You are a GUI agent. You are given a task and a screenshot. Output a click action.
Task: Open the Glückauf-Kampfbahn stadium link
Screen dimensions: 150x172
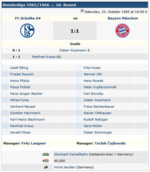71,154
